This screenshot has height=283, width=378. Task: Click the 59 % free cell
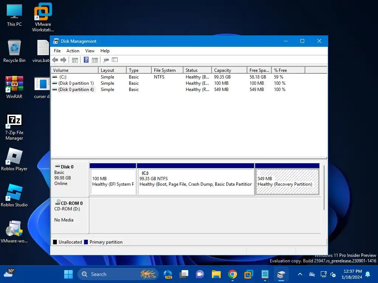278,77
